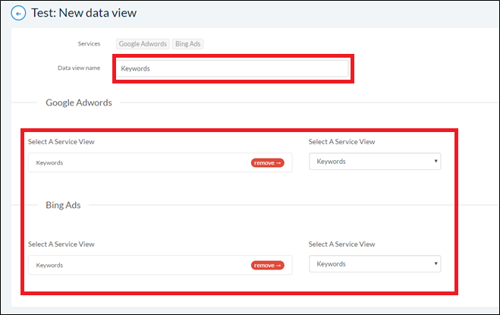Click the arrow on the Google Adwords remove button
Screen dimensions: 500x315
coord(278,163)
